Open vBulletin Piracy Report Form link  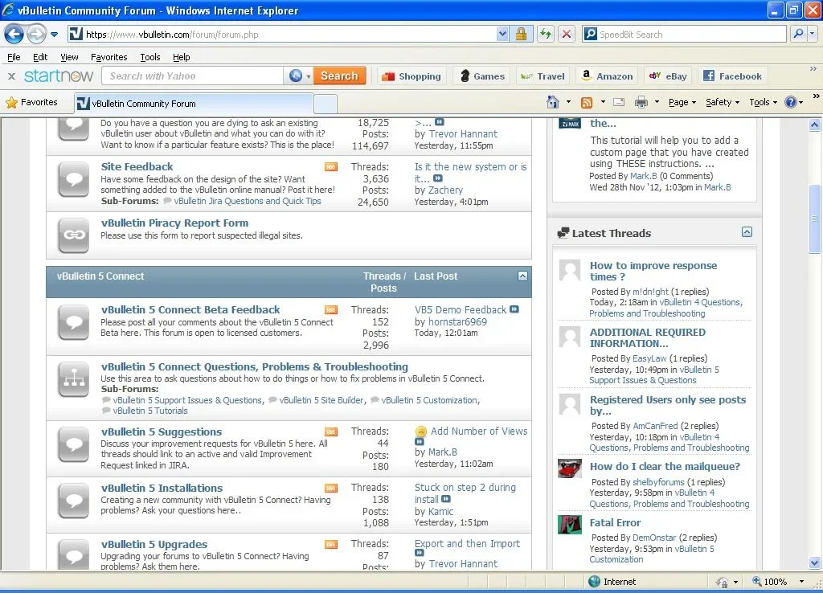[x=174, y=223]
